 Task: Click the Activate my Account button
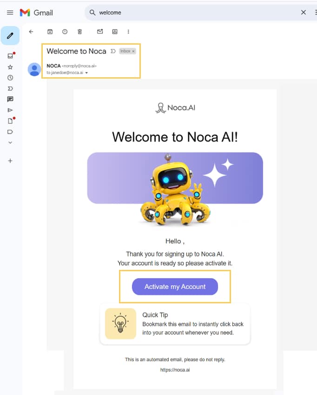coord(175,287)
